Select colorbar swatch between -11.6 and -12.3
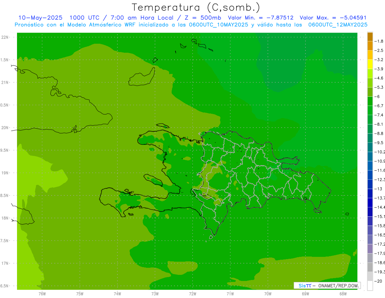The image size is (385, 298). [x=370, y=175]
